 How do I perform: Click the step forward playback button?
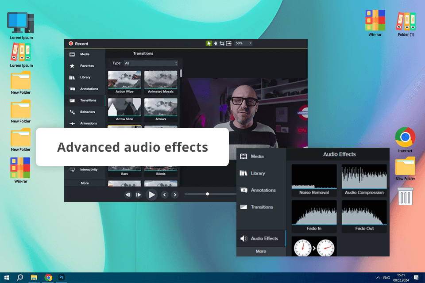coord(139,195)
